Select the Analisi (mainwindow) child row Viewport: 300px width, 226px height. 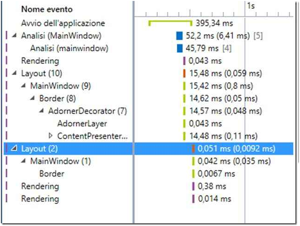[x=149, y=48]
